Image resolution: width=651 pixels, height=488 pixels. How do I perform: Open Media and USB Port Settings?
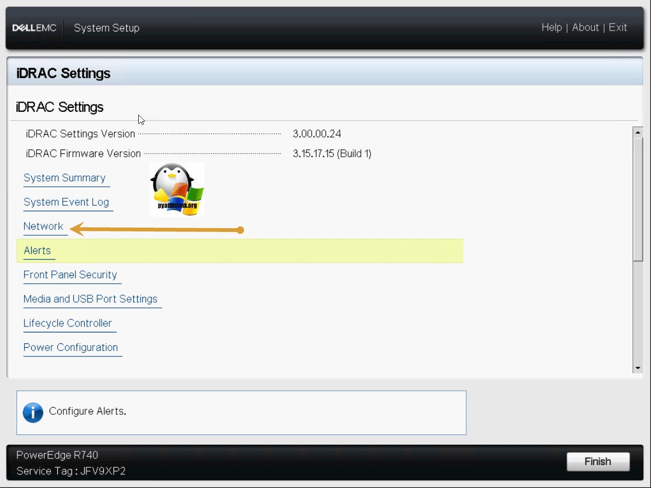[91, 299]
